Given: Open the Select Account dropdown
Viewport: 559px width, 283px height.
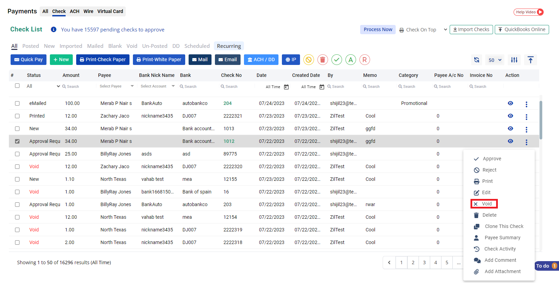Looking at the screenshot, I should point(158,86).
